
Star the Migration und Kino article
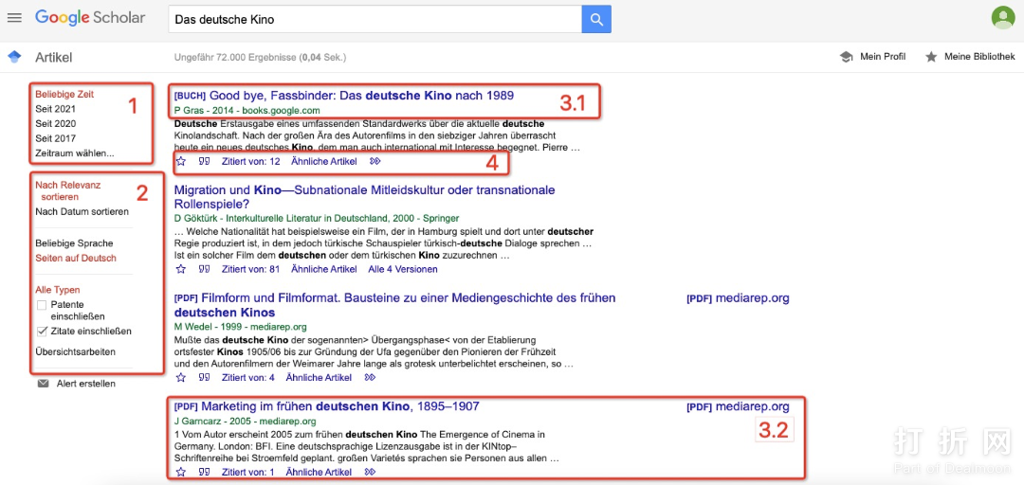pyautogui.click(x=181, y=269)
